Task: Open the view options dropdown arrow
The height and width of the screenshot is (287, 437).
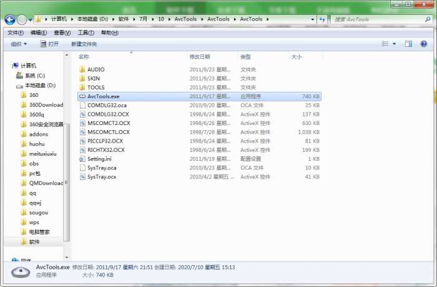Action: point(394,44)
